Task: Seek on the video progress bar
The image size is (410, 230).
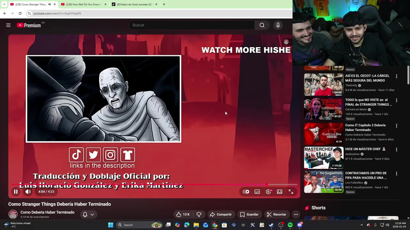Action: [154, 184]
